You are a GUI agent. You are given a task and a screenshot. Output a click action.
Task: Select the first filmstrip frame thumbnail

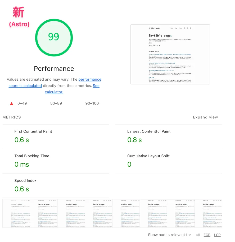click(x=16, y=213)
